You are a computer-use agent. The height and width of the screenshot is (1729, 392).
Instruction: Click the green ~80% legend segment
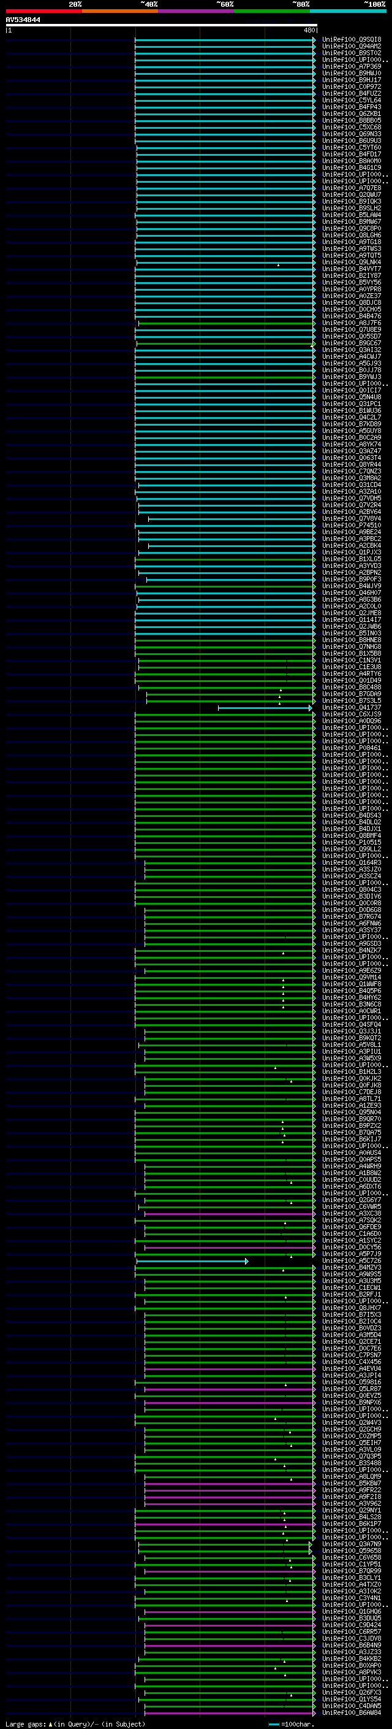coord(272,11)
